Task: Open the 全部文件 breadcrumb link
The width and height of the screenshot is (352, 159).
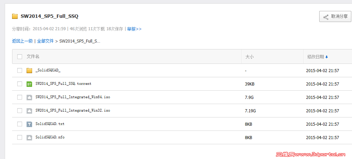Action: [45, 41]
